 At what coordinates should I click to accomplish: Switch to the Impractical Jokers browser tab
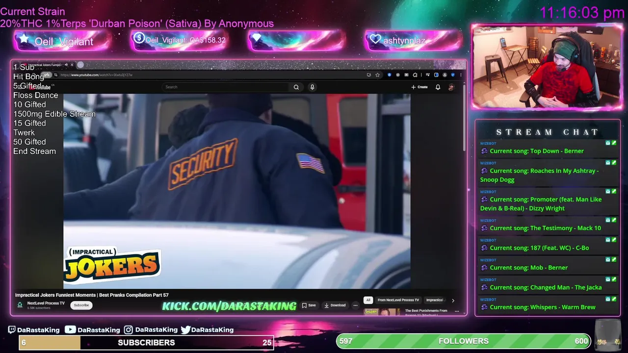[x=44, y=65]
